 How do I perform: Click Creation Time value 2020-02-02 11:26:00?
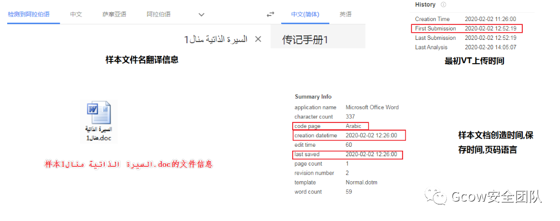coord(490,19)
